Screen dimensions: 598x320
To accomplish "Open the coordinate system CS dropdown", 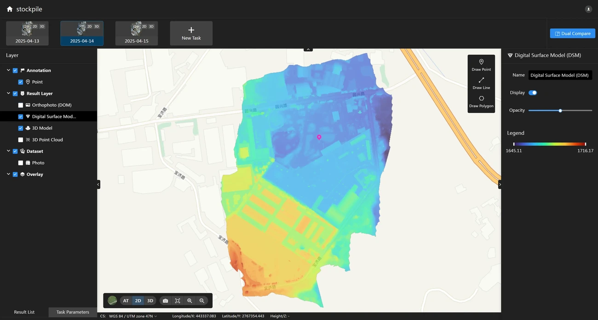I will pos(133,316).
